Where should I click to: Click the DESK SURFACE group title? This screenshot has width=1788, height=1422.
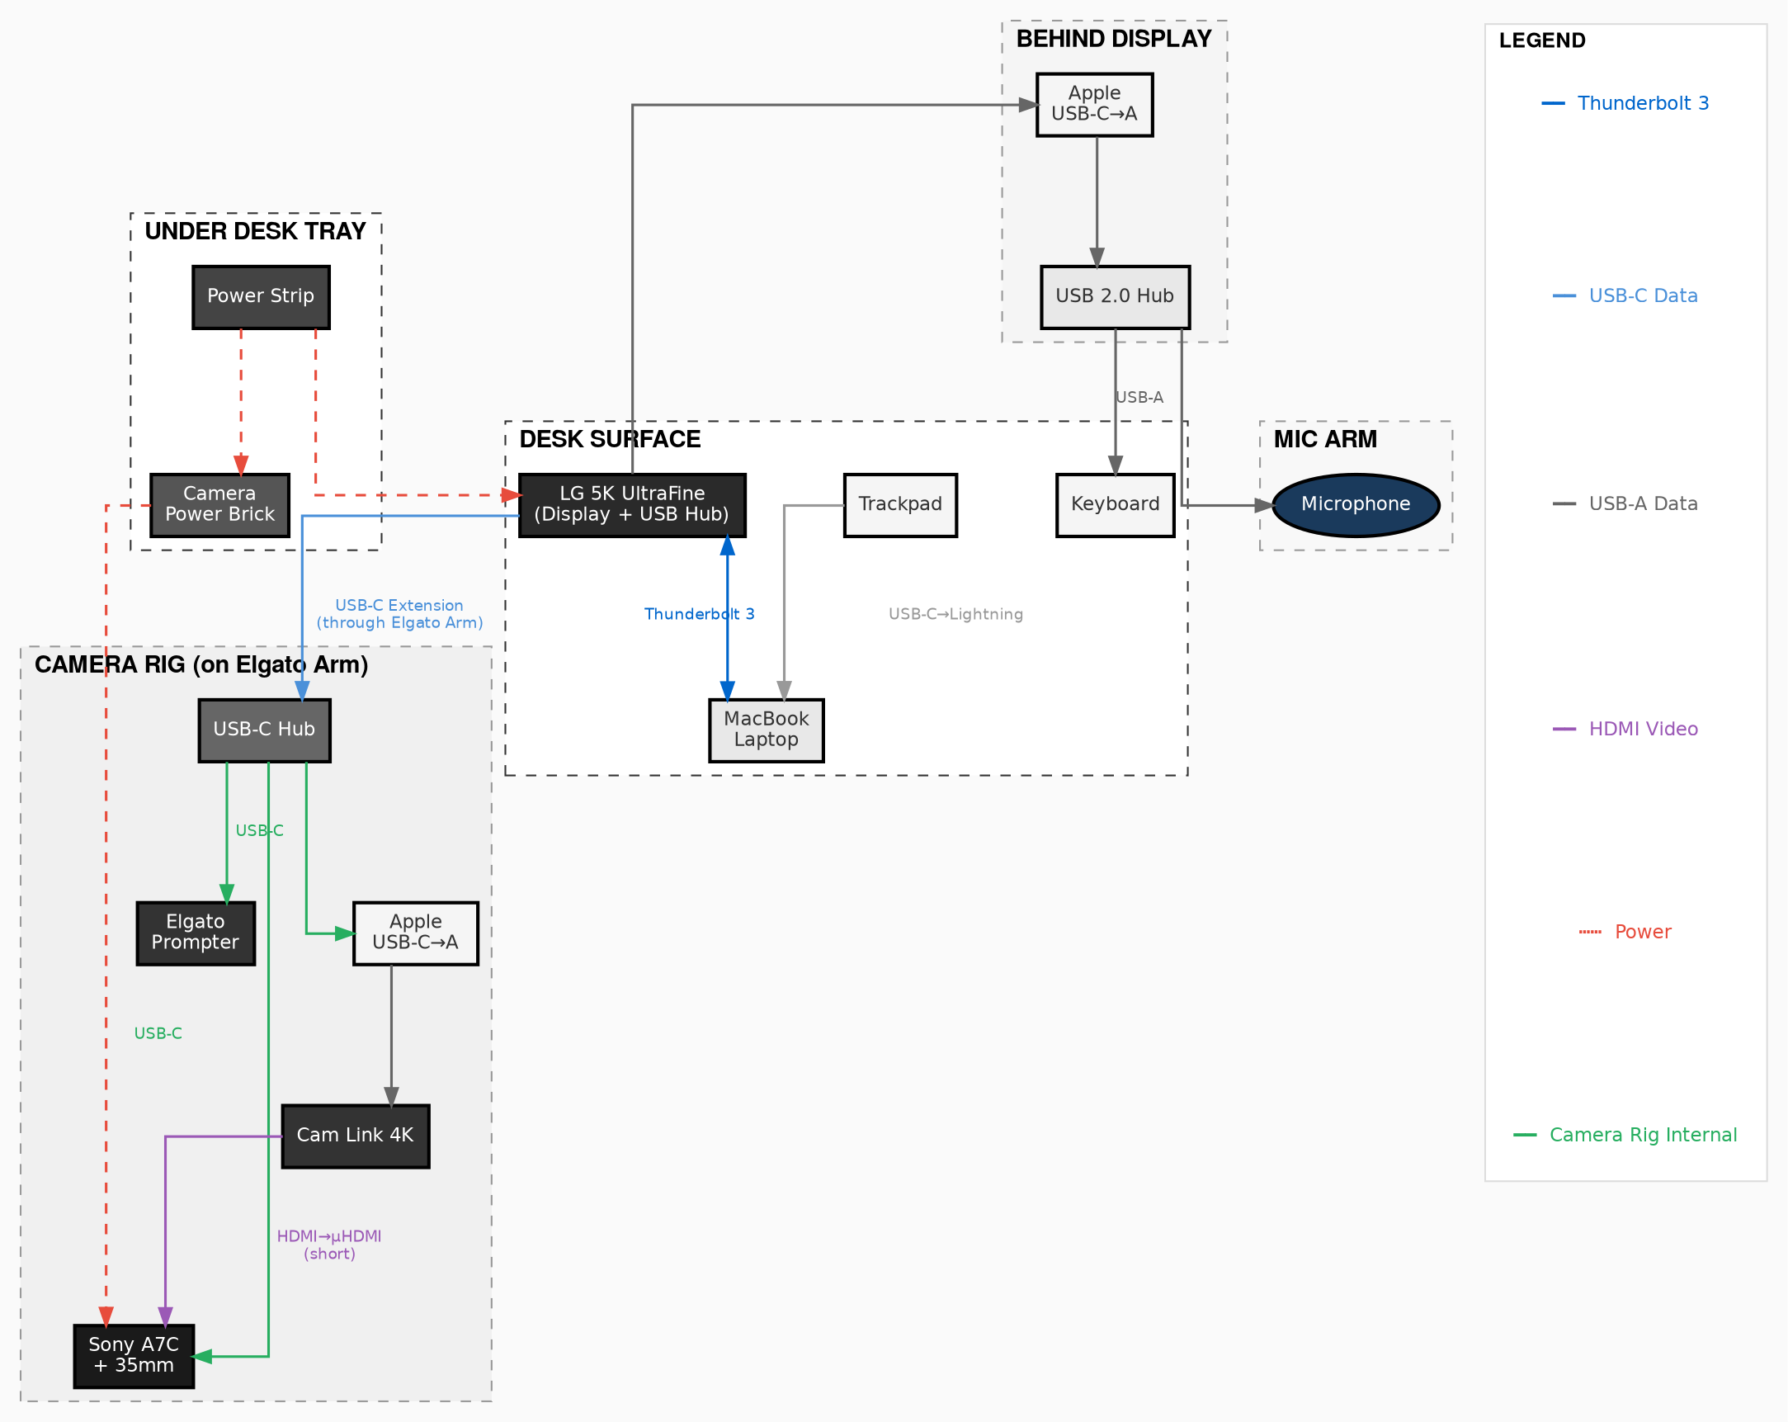click(610, 440)
